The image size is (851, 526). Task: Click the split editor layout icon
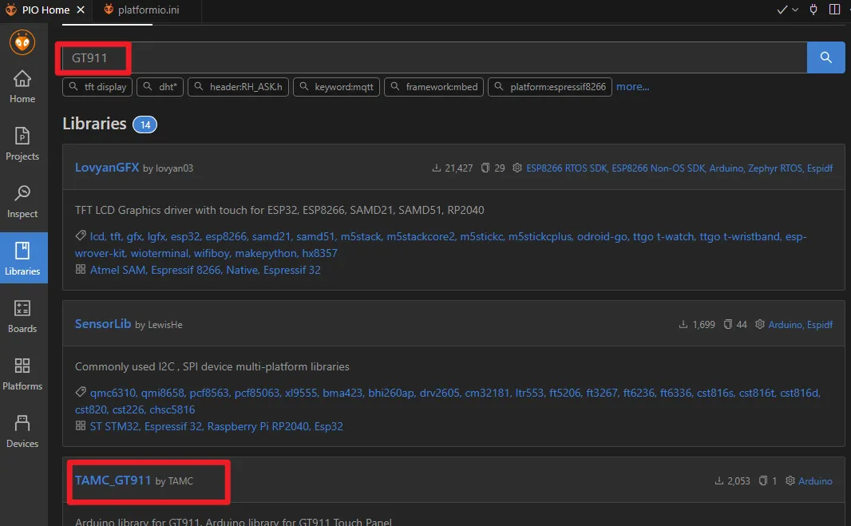[x=835, y=10]
